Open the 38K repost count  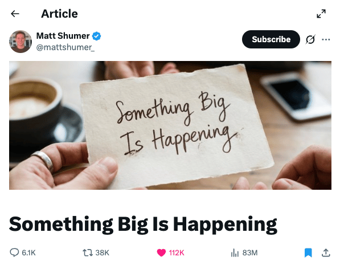tap(102, 253)
